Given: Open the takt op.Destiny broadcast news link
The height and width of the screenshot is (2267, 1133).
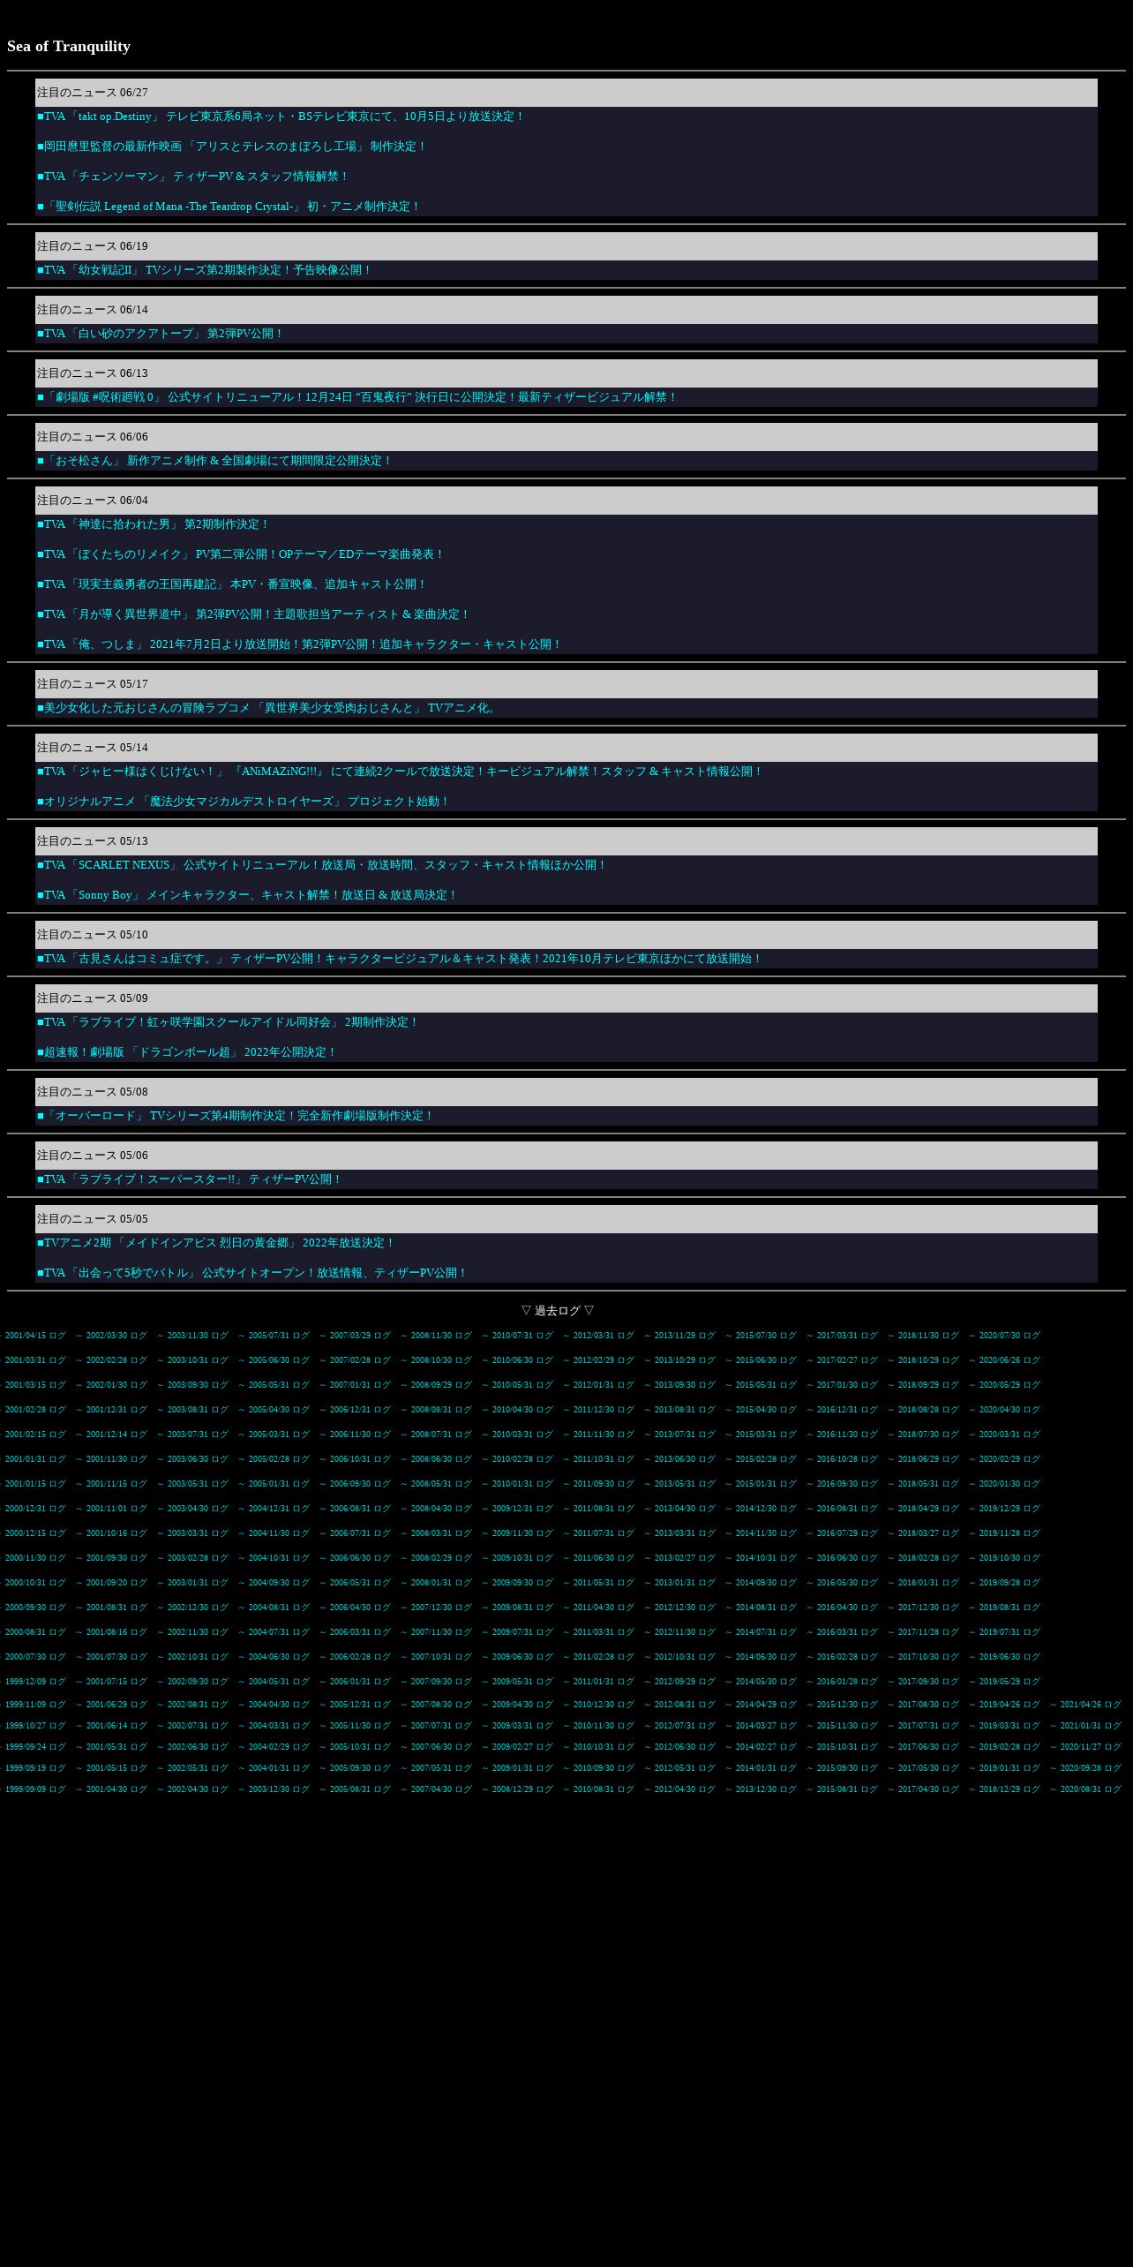Looking at the screenshot, I should click(x=281, y=117).
